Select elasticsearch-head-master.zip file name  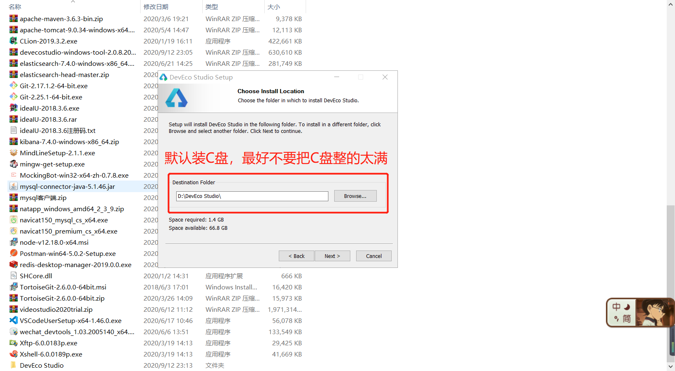tap(65, 75)
